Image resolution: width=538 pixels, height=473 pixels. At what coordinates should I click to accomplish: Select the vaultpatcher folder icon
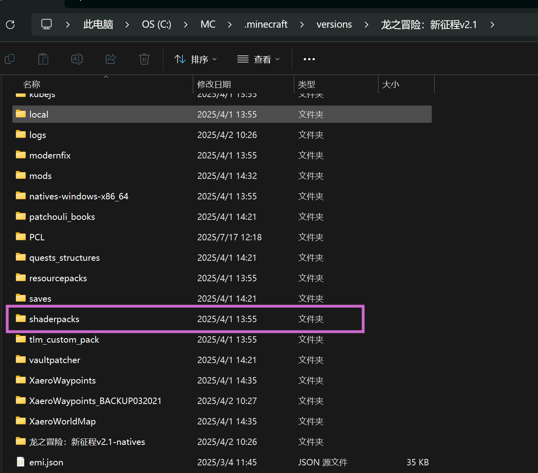[x=21, y=359]
